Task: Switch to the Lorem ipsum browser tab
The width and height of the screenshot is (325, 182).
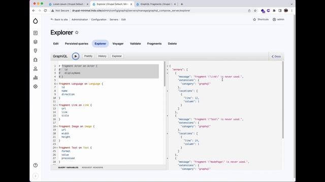Action: (x=69, y=4)
